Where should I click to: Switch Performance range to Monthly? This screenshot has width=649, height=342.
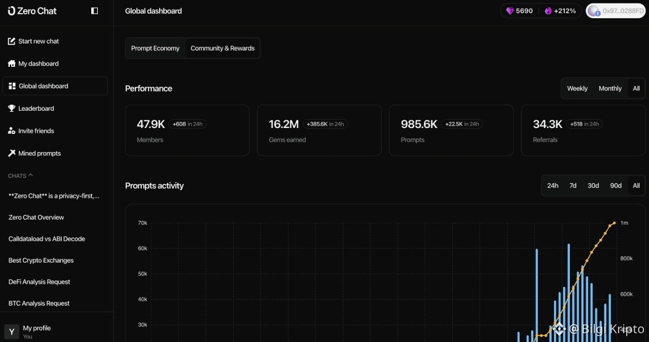(x=610, y=89)
